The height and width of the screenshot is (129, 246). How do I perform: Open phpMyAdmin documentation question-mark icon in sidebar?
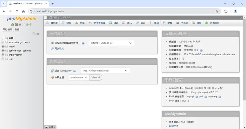pyautogui.click(x=20, y=24)
